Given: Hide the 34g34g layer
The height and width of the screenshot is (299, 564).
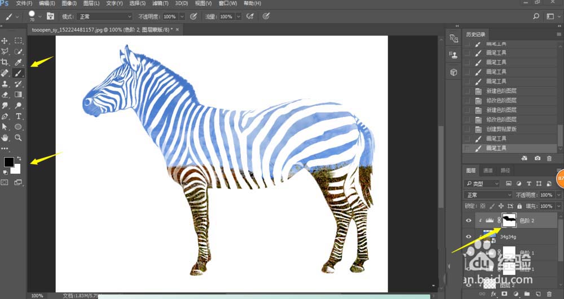Looking at the screenshot, I should pos(468,236).
